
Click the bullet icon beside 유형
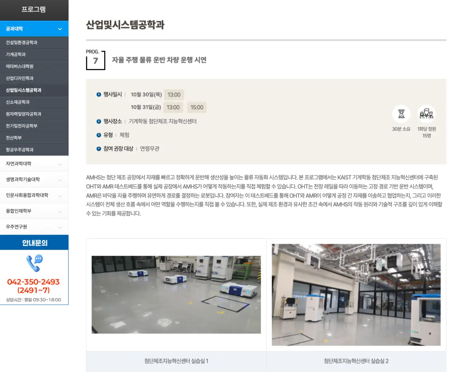(99, 135)
